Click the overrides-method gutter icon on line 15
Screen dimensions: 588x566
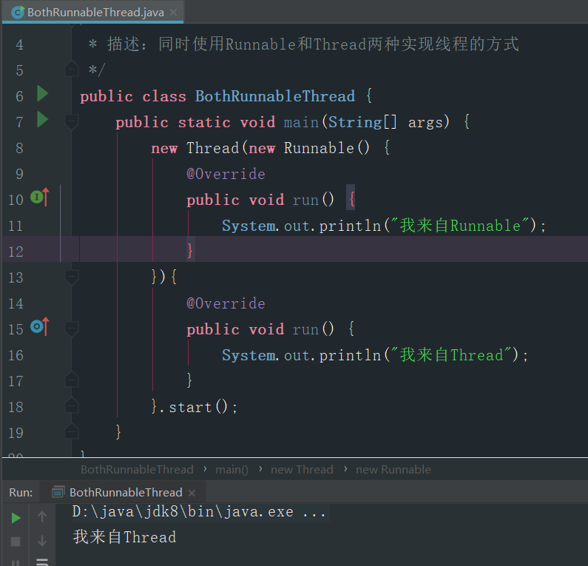(x=40, y=326)
